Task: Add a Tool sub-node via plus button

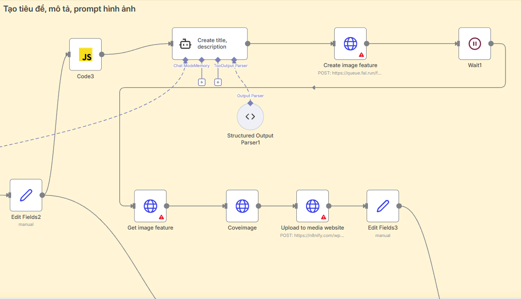Action: [218, 82]
